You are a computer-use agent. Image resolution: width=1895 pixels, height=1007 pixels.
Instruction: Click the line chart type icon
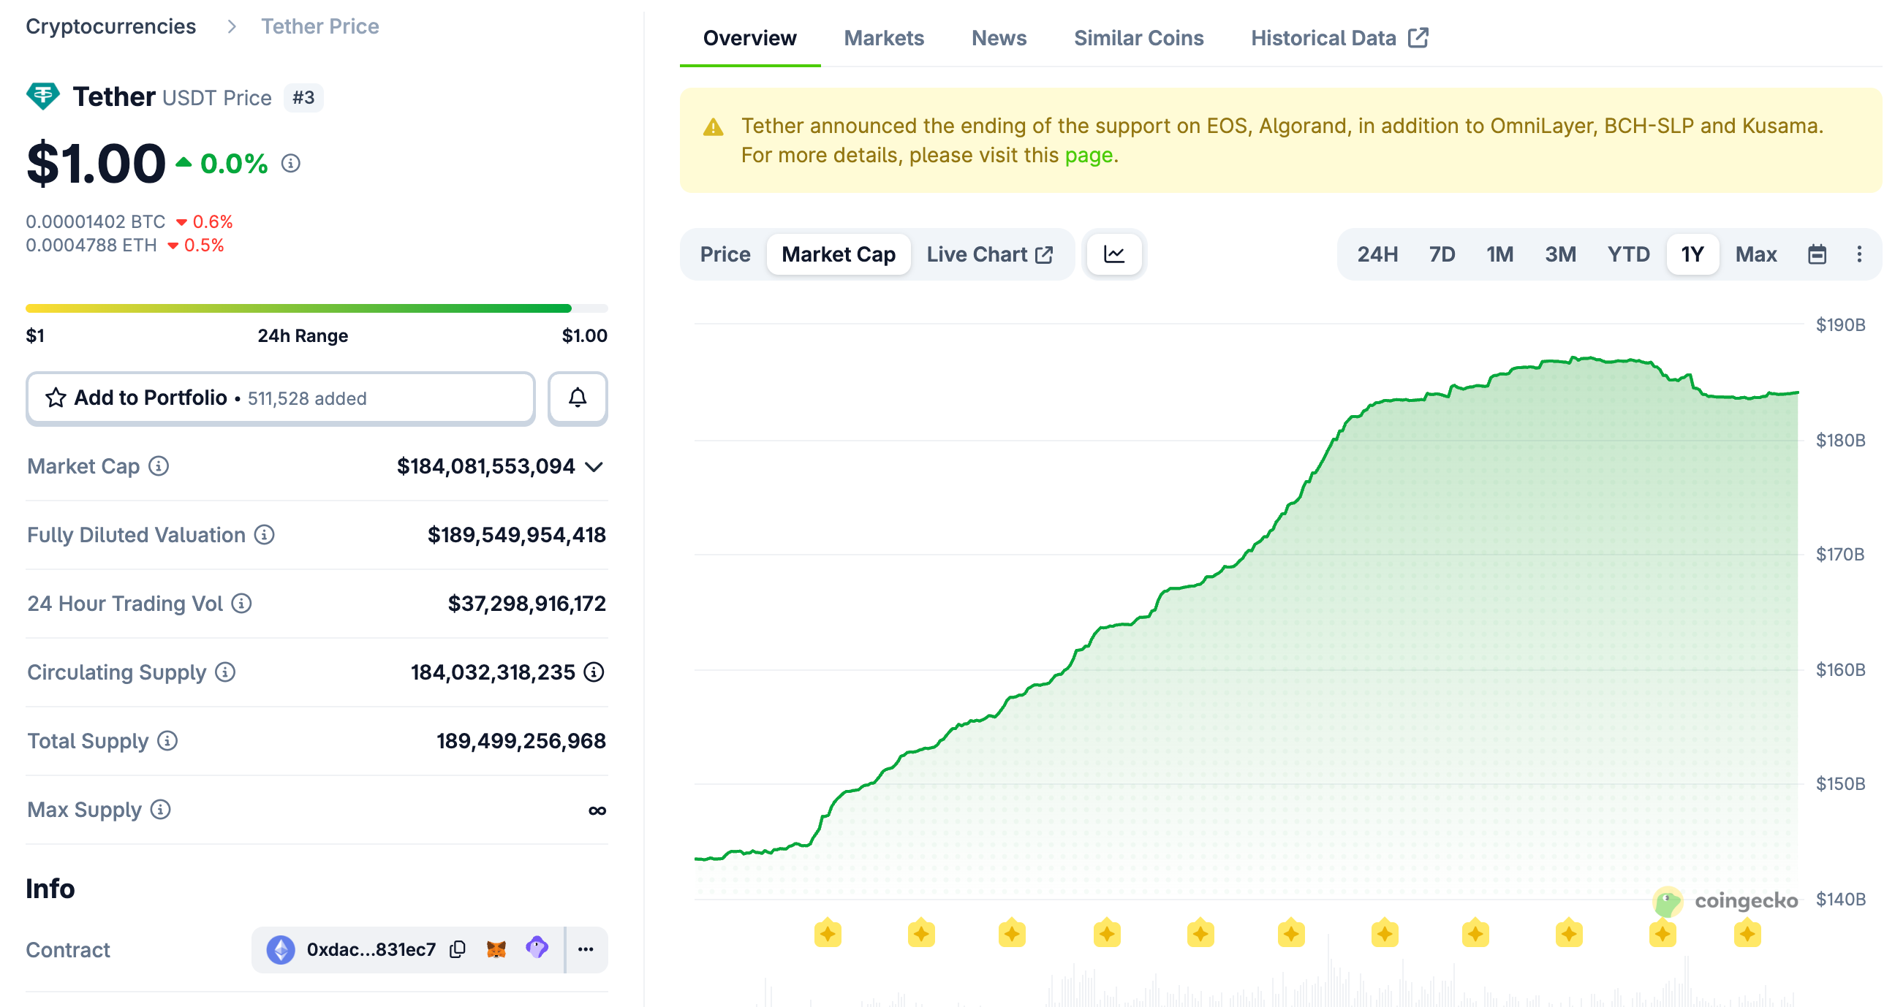click(1113, 254)
